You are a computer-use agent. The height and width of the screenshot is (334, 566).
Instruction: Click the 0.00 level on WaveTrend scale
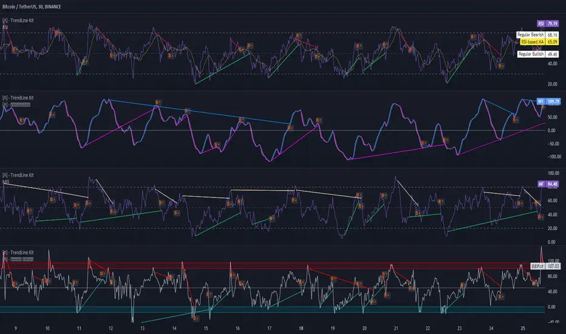click(551, 131)
